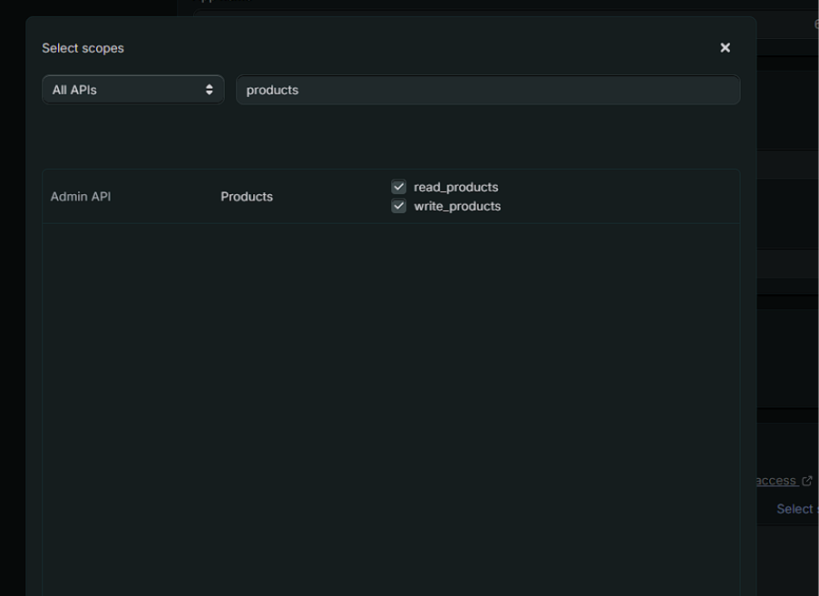
Task: Click the Select scopes dialog title
Action: tap(83, 47)
